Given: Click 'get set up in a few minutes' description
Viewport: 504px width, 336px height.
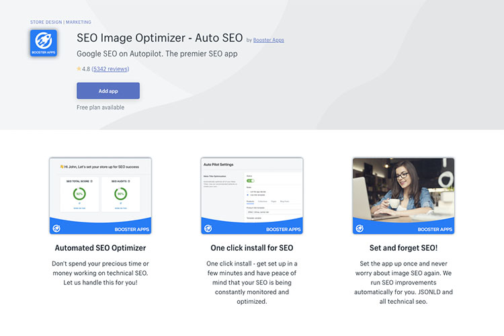Looking at the screenshot, I should tap(252, 282).
